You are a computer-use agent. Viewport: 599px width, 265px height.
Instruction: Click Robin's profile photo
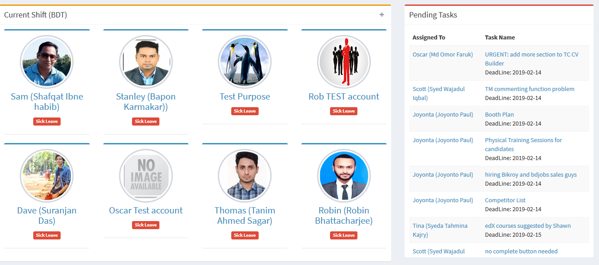pos(344,176)
